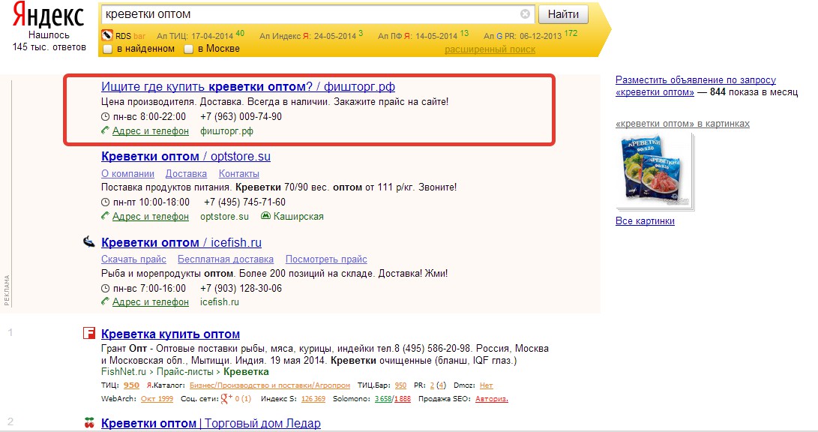Open the Бесплатная доставка sitelink
This screenshot has width=818, height=432.
point(226,259)
